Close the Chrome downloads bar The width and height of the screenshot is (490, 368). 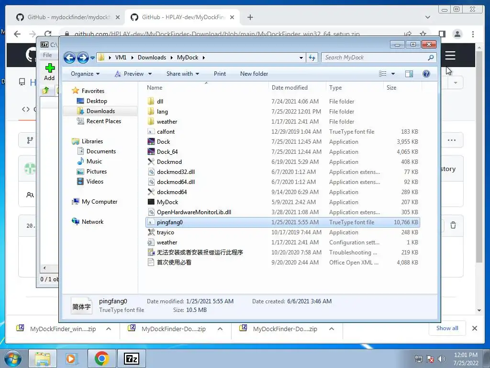(474, 328)
